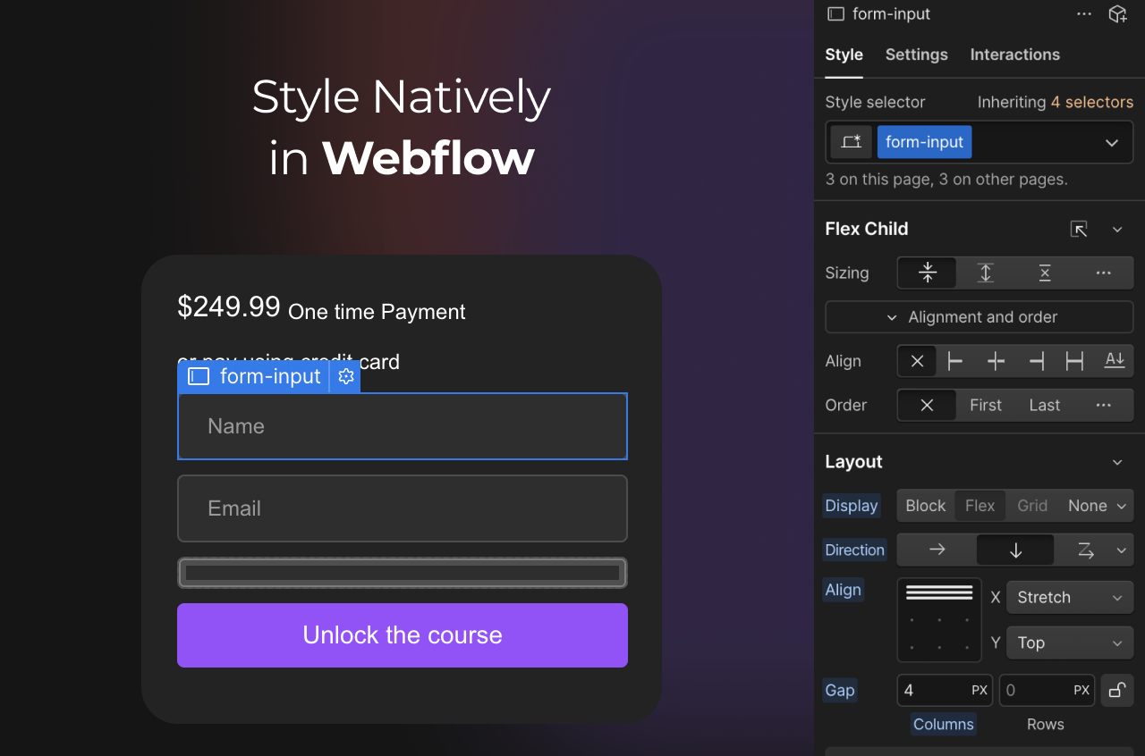Click inside the Name input field
This screenshot has height=756, width=1145.
click(402, 426)
